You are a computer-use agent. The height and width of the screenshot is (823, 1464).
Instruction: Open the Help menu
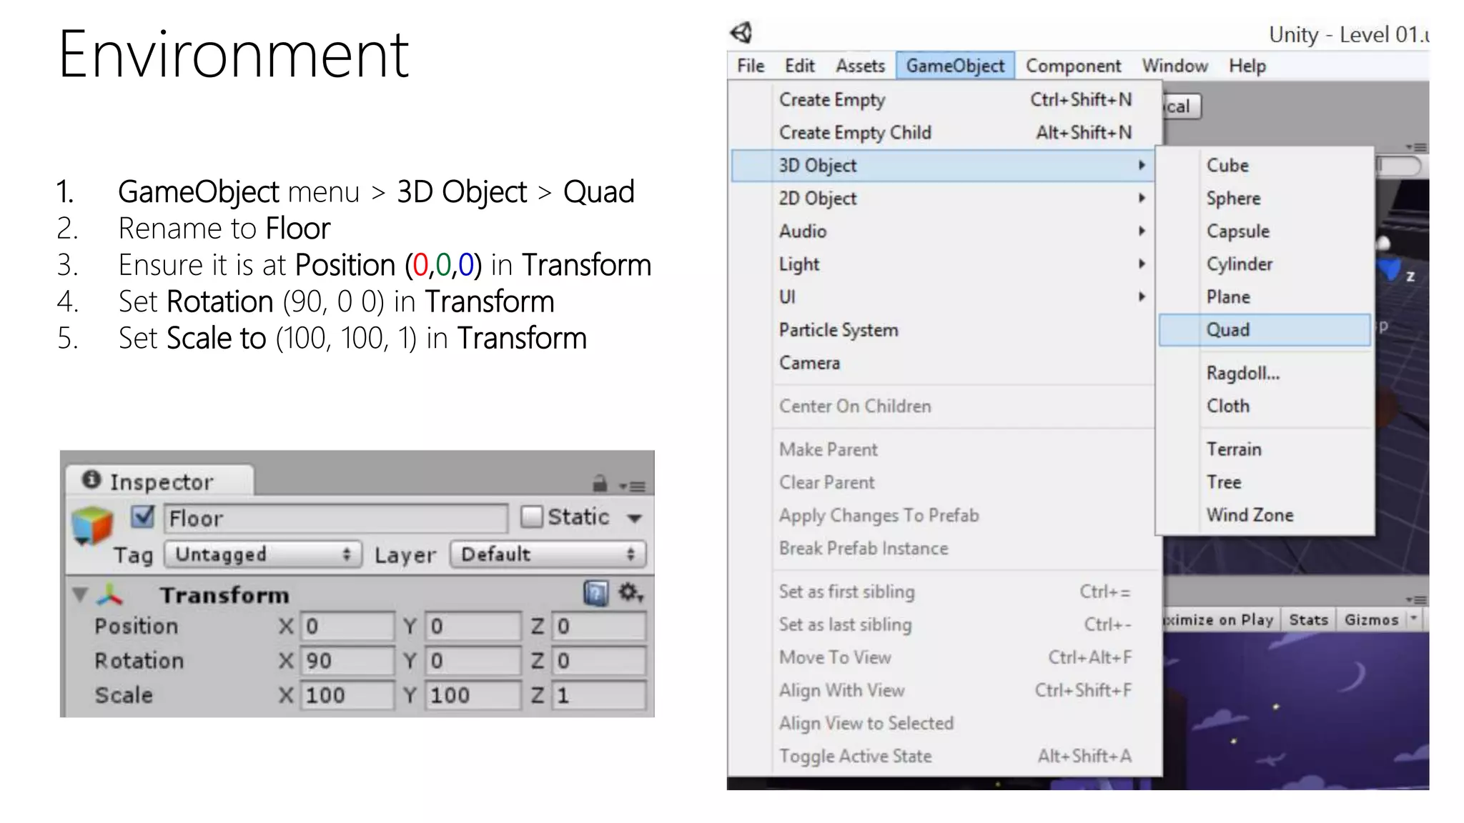[x=1247, y=66]
